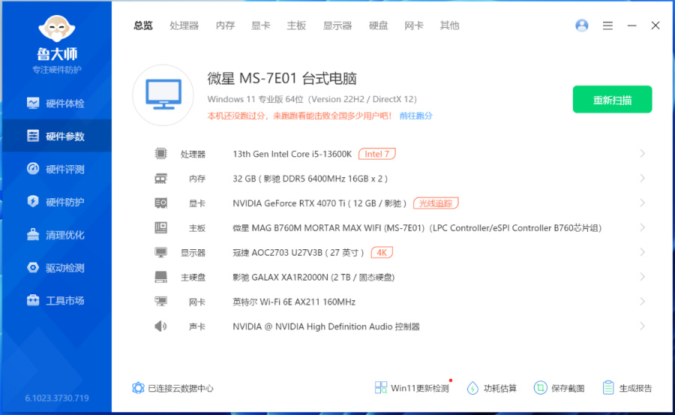Click the 生成报告 clipboard icon
This screenshot has width=675, height=415.
(607, 388)
